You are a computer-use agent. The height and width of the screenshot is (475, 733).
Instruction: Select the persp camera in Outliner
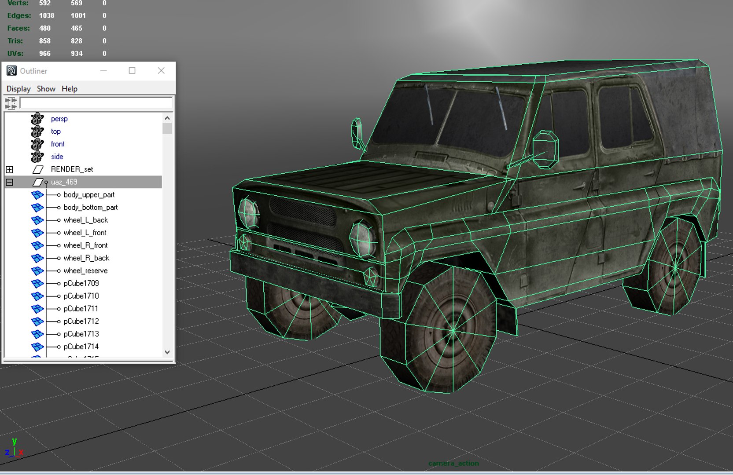(59, 119)
